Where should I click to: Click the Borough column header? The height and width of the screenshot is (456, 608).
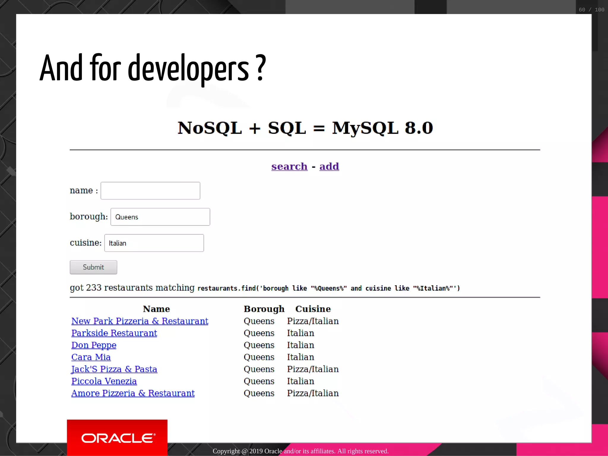coord(264,309)
